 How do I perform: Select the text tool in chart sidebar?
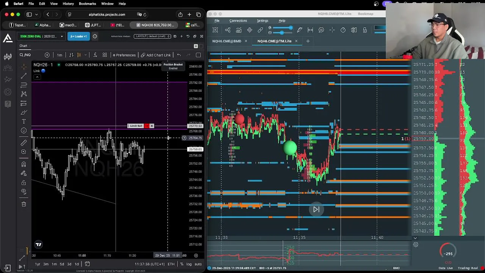pos(23,121)
